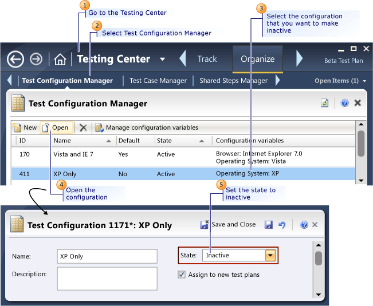373x306 pixels.
Task: Sort by the State column header
Action: tap(183, 141)
